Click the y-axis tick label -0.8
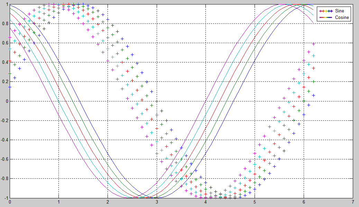 point(4,178)
